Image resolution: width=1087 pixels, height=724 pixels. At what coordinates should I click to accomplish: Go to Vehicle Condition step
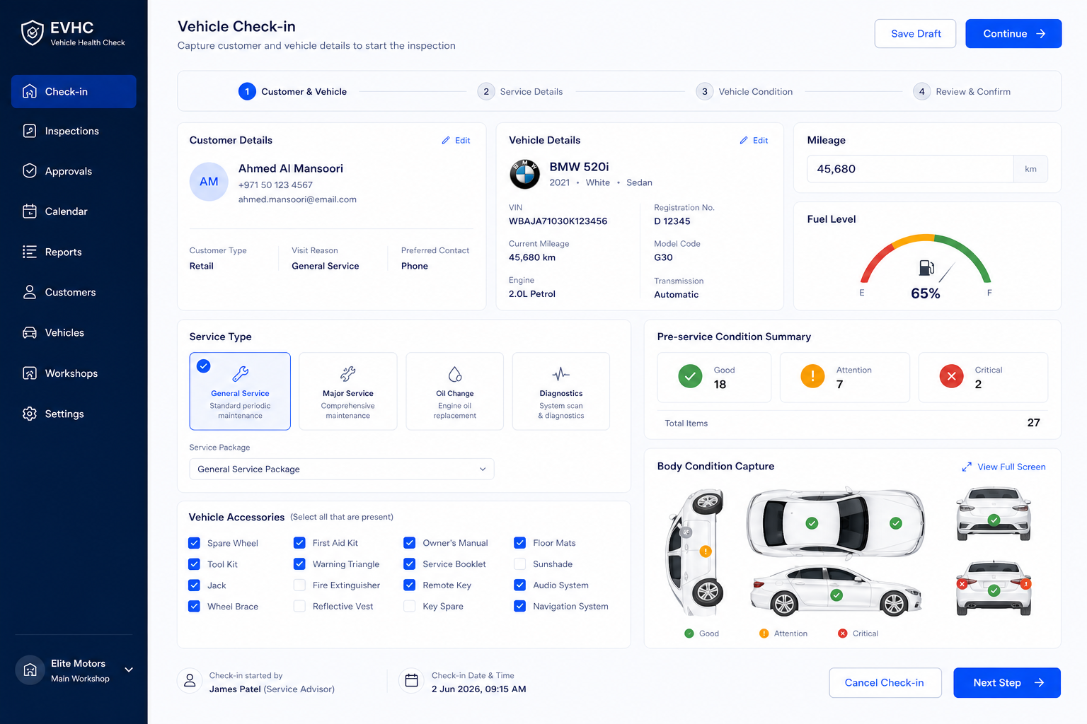pos(744,92)
